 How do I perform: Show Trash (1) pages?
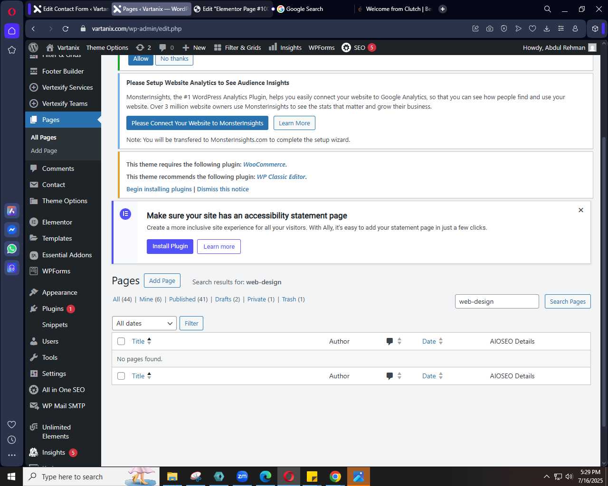click(294, 299)
